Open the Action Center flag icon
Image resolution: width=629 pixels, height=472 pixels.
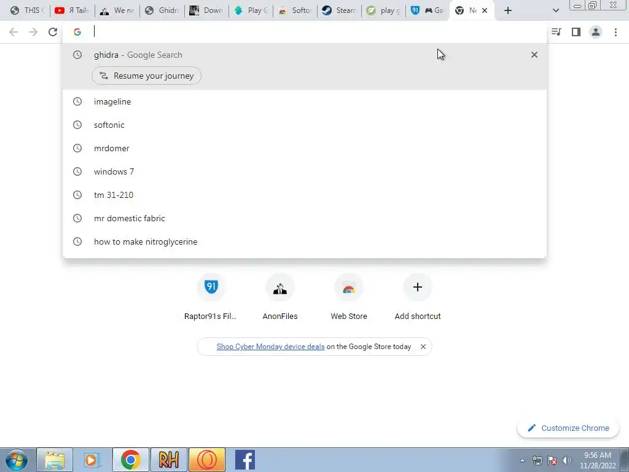552,460
